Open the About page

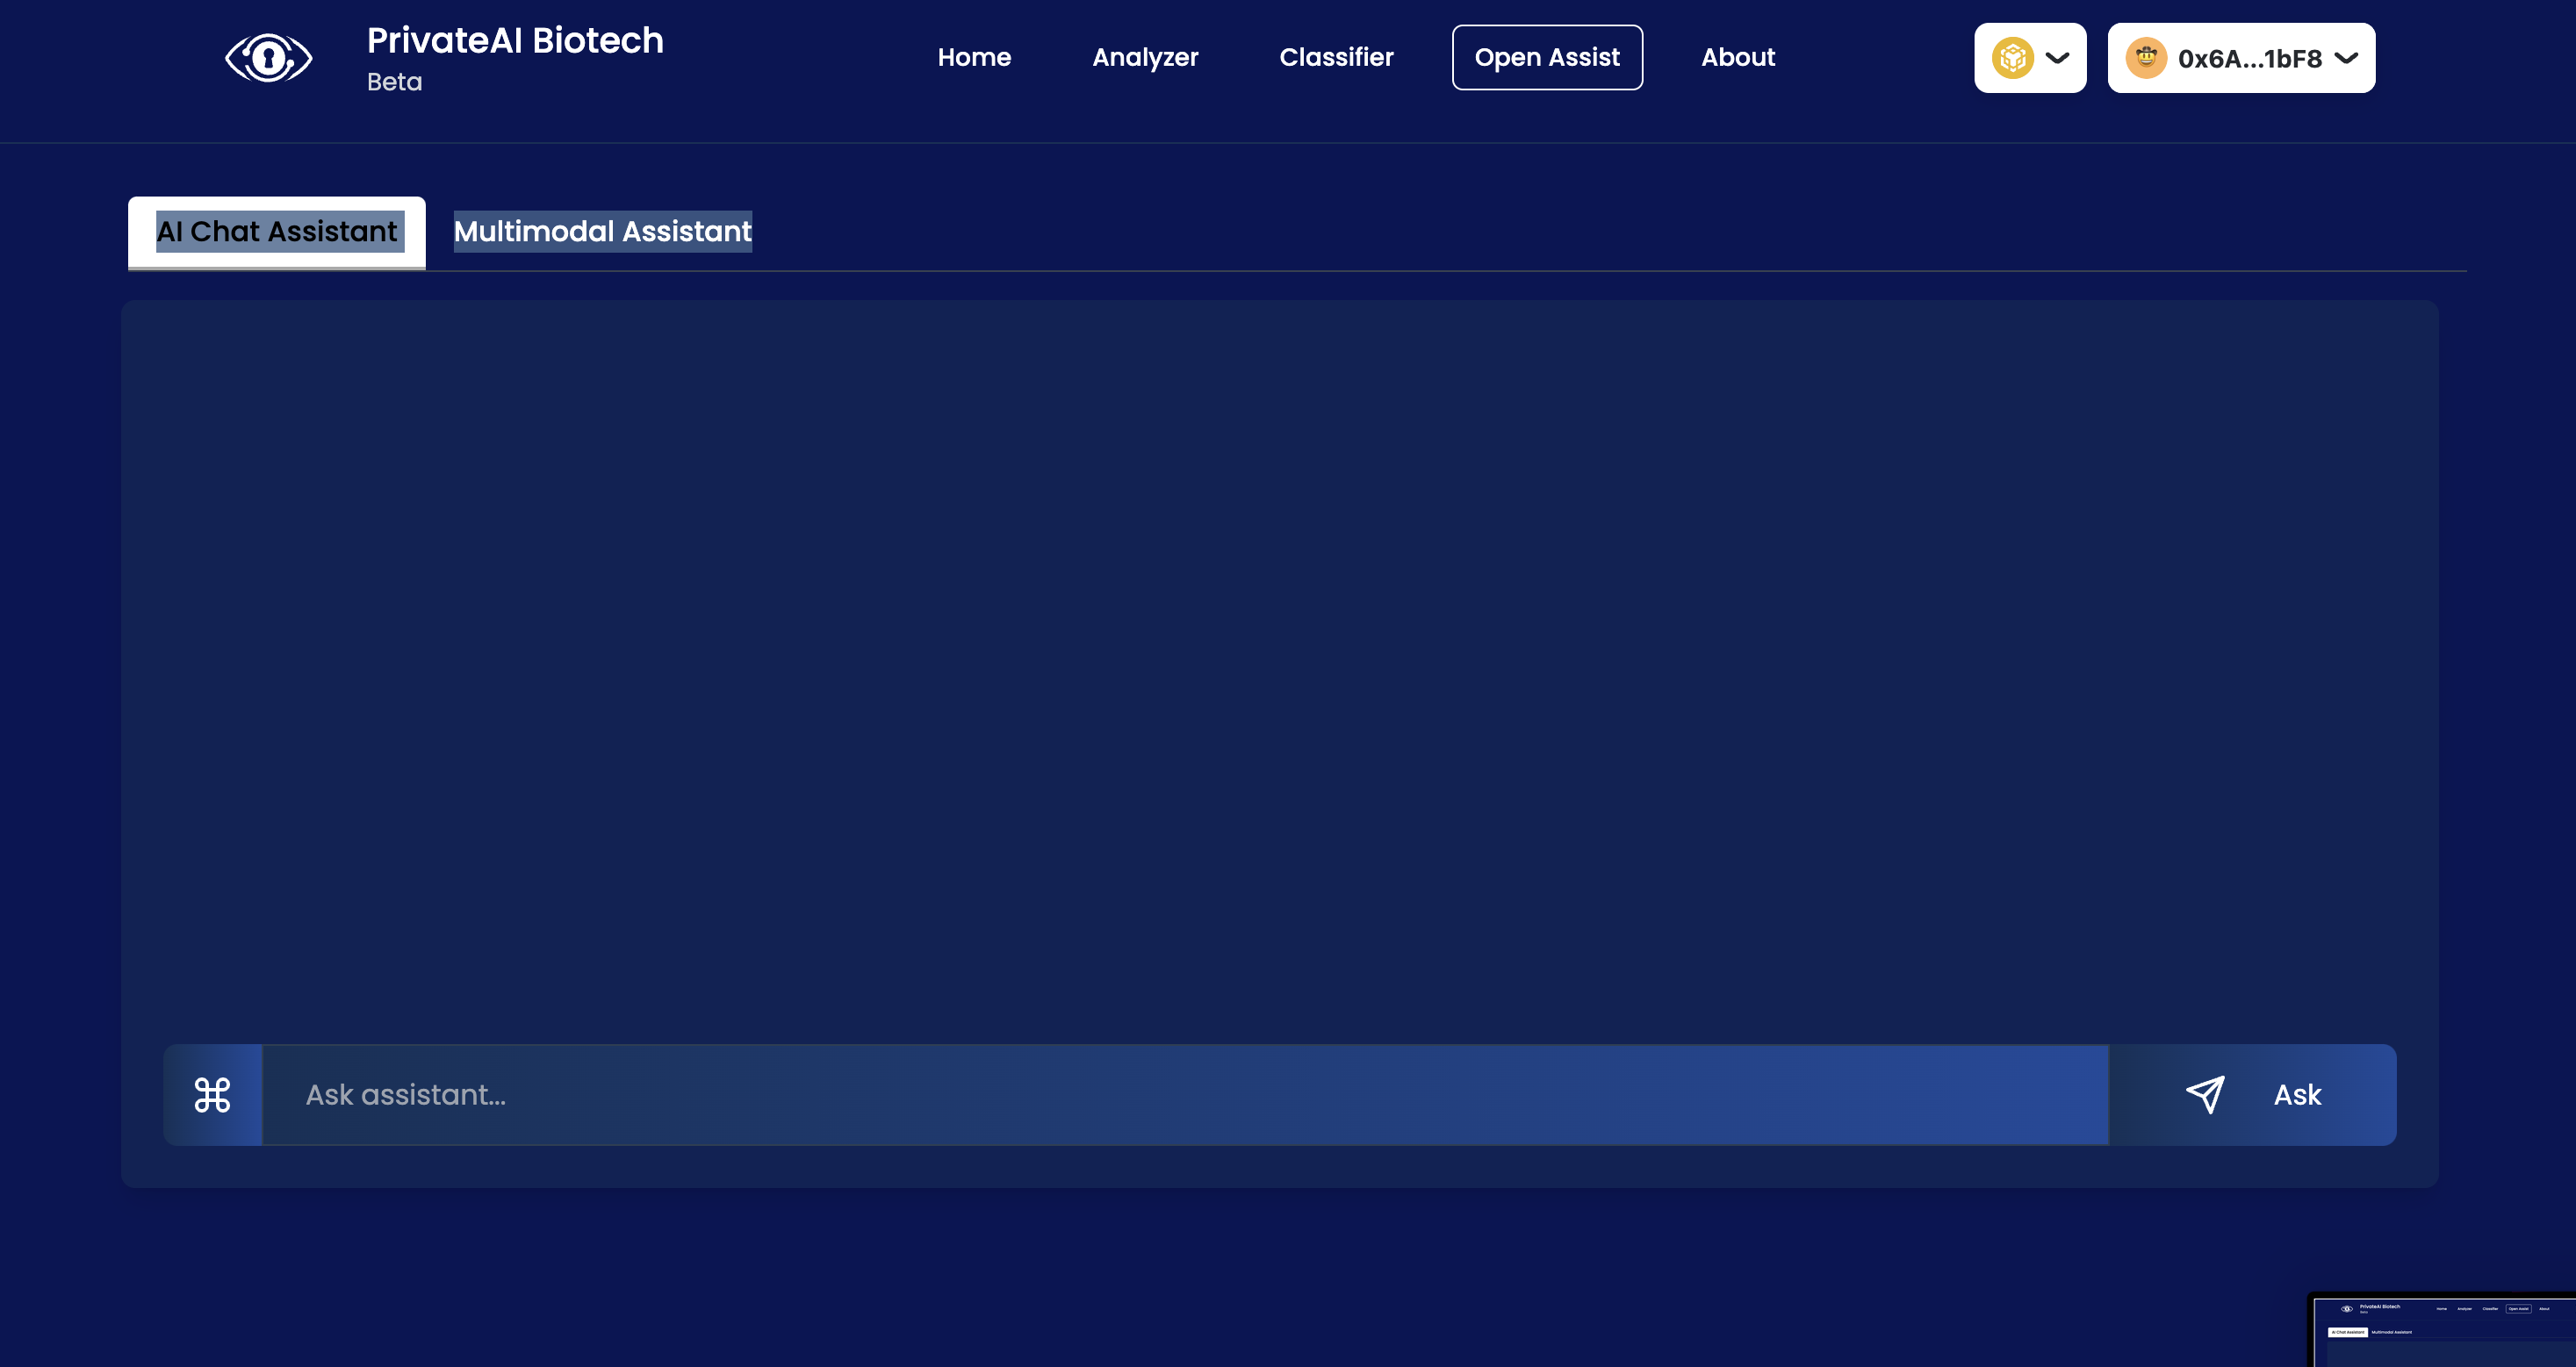point(1738,58)
